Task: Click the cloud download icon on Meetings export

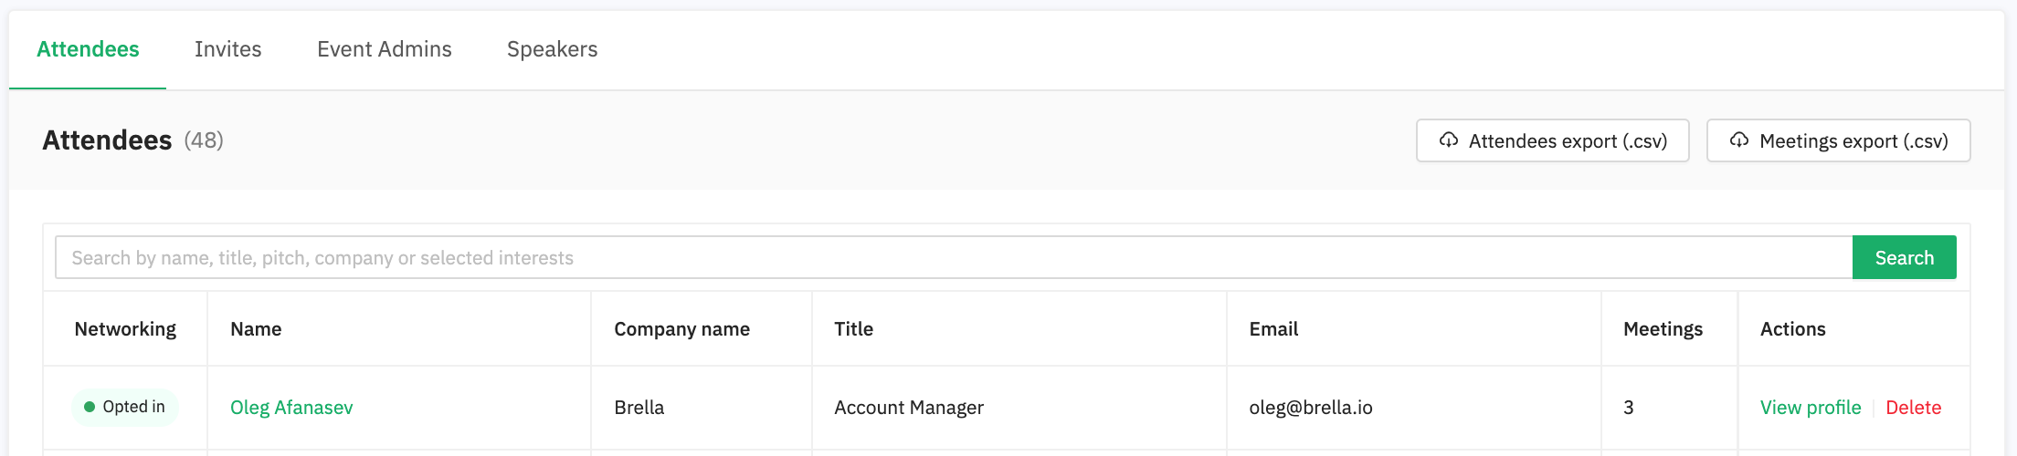Action: point(1739,140)
